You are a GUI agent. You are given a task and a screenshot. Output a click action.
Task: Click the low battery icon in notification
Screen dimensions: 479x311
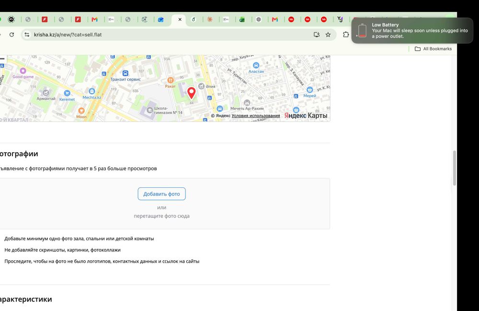[x=362, y=31]
